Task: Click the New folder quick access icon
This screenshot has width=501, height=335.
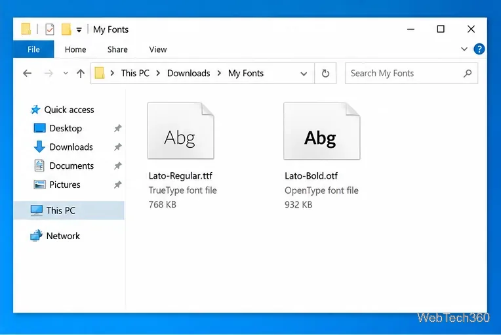Action: pyautogui.click(x=66, y=29)
